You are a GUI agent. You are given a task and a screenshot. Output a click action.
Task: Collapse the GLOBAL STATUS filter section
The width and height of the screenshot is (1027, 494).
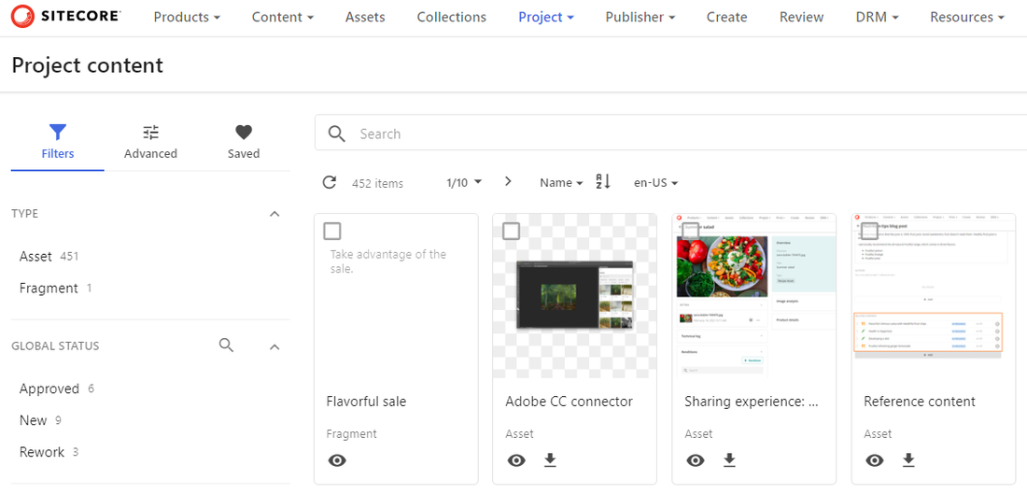[275, 346]
